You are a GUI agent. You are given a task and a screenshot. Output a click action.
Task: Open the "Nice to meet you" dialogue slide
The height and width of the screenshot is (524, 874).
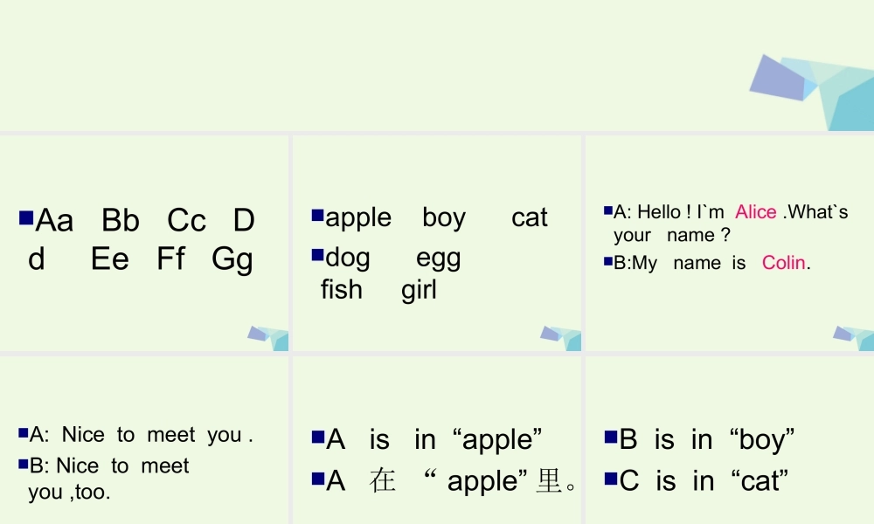click(x=144, y=441)
